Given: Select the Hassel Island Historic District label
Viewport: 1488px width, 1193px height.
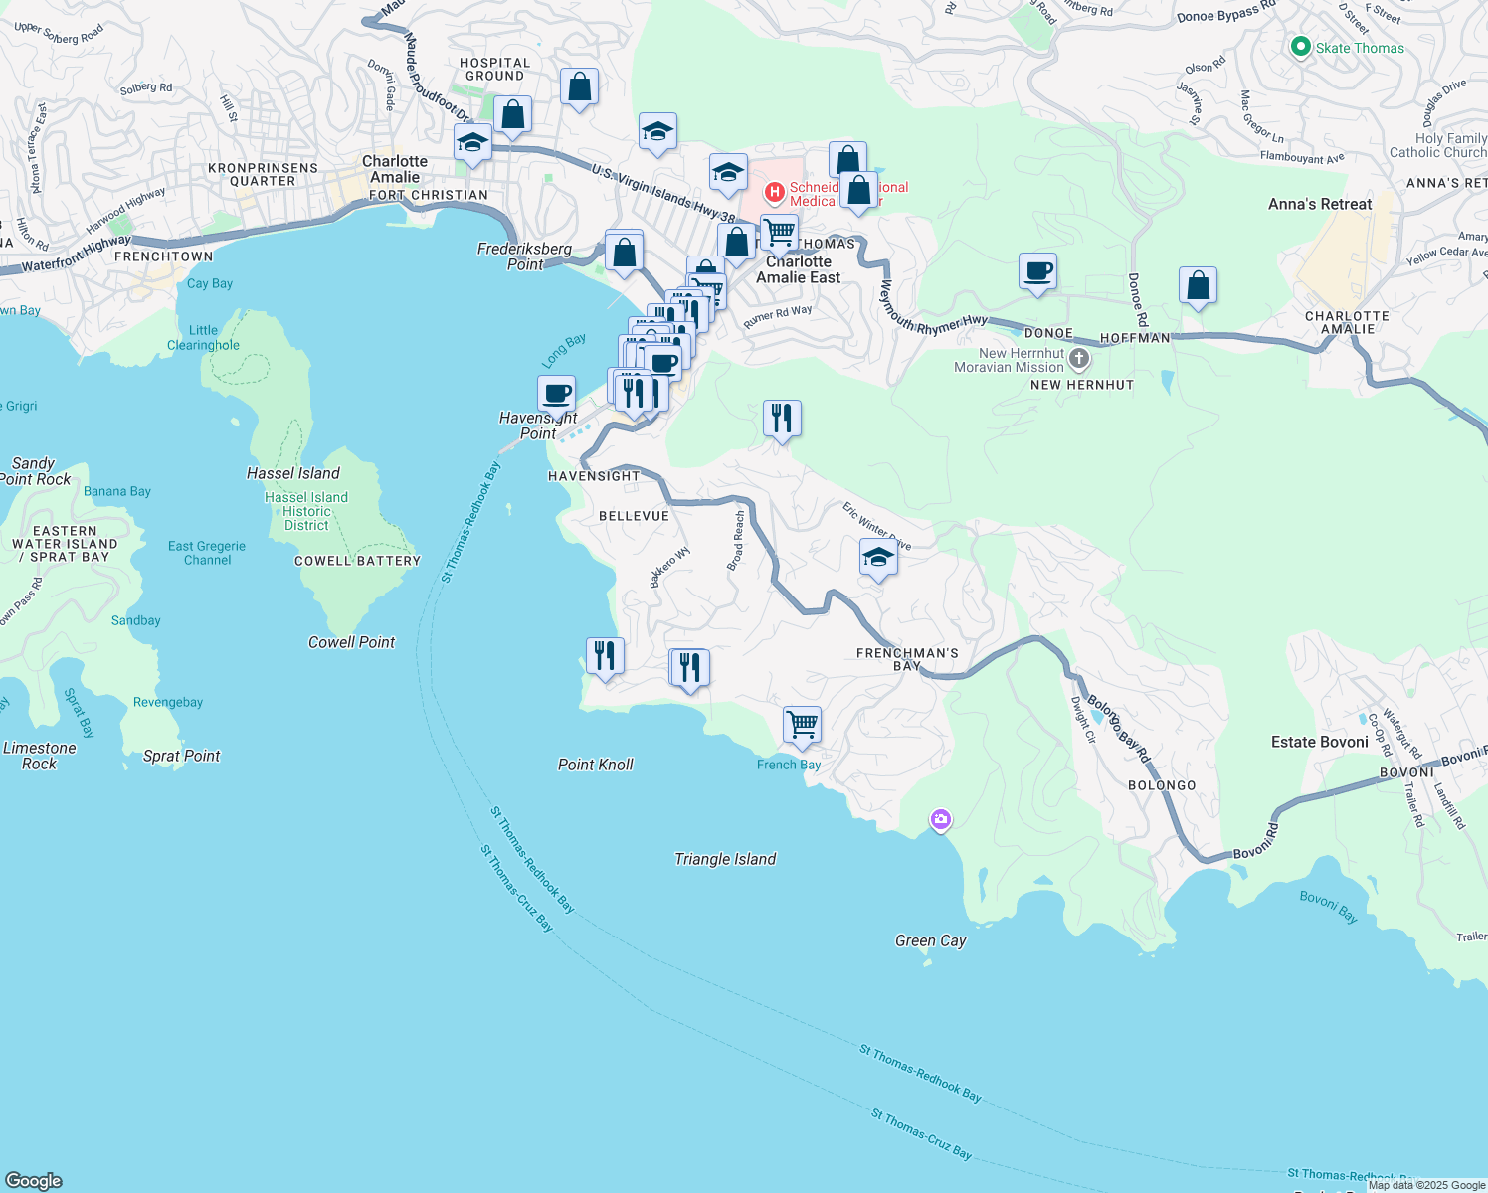Looking at the screenshot, I should [306, 511].
